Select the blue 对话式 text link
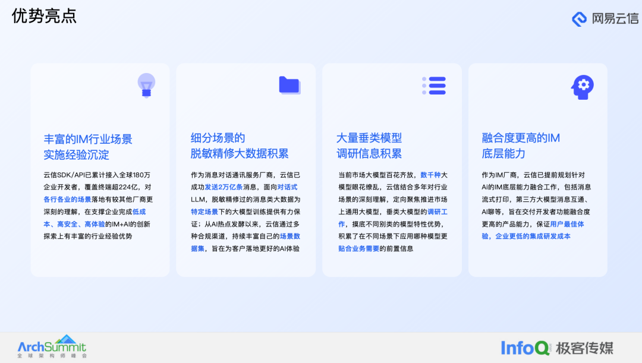This screenshot has height=363, width=642. point(288,186)
